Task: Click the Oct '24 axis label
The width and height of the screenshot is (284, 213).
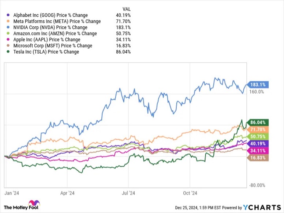Action: point(190,193)
